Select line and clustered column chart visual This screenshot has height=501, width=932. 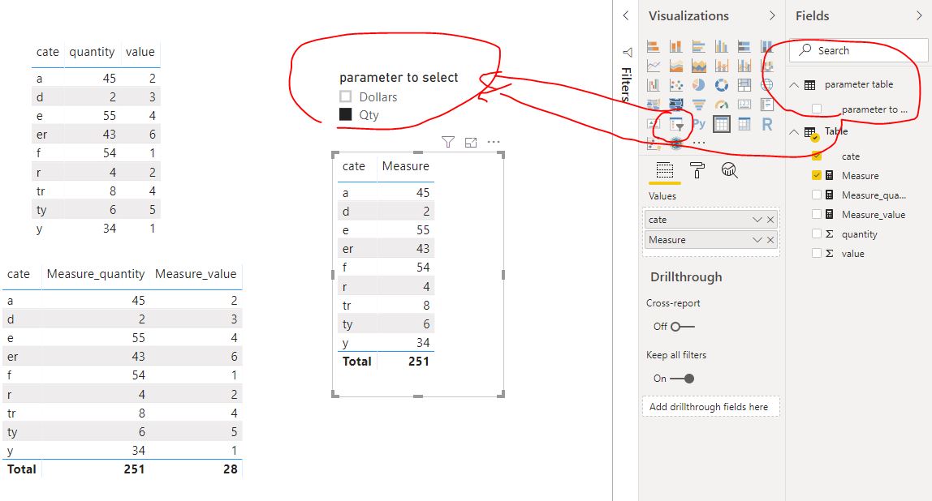coord(744,66)
